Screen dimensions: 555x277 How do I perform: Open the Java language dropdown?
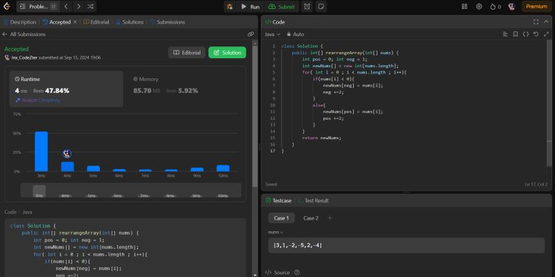pyautogui.click(x=273, y=34)
